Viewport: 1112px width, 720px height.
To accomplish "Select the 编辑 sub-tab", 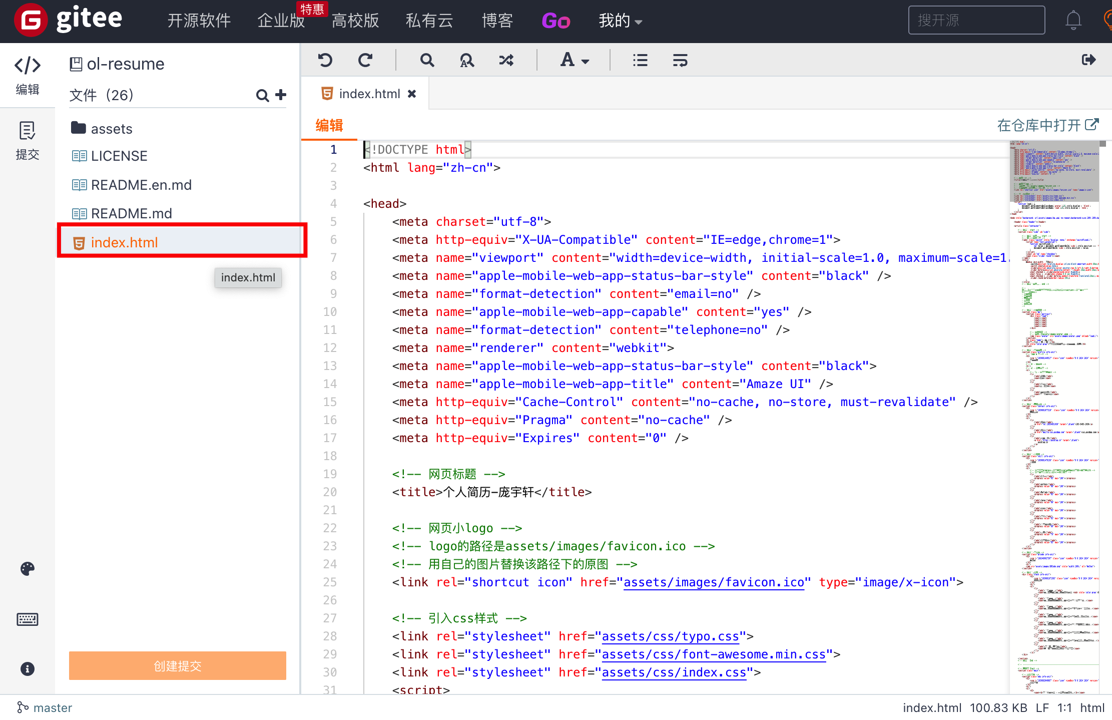I will 329,125.
